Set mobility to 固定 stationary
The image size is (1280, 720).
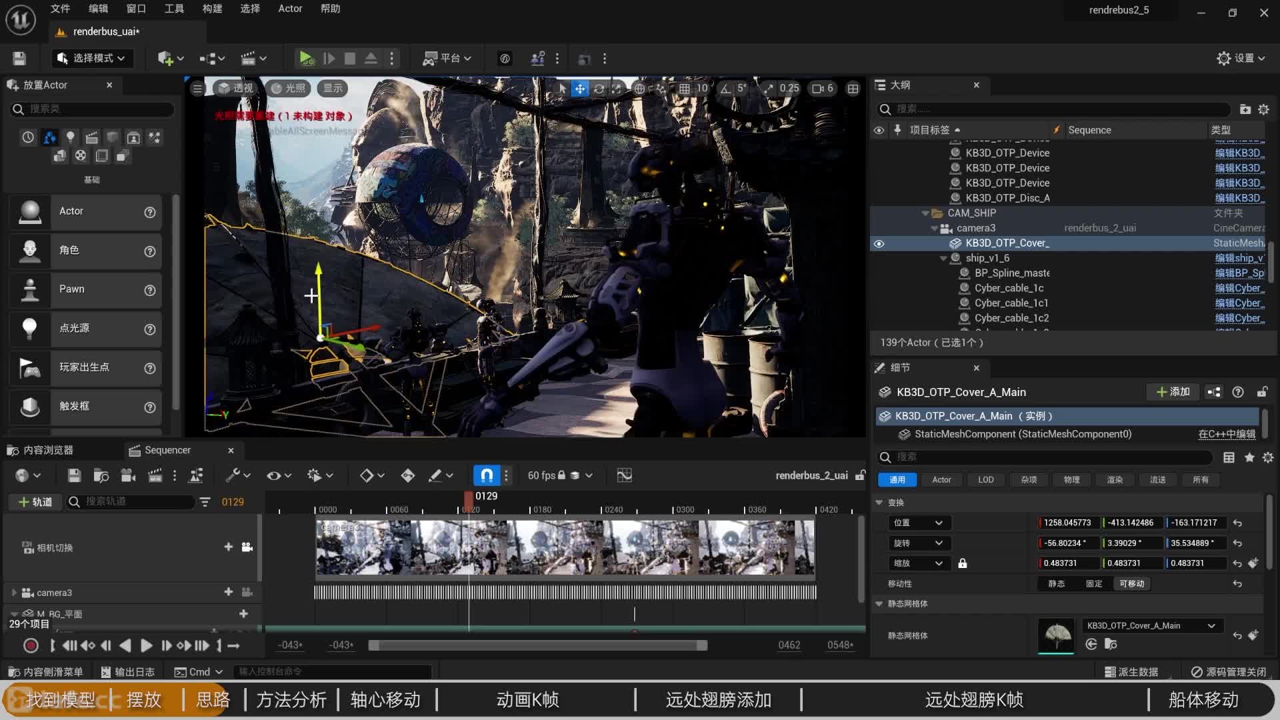click(1093, 584)
